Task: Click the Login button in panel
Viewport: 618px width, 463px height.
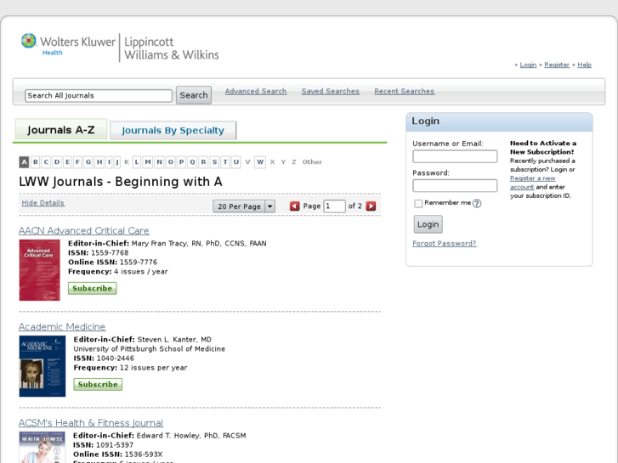Action: click(428, 224)
